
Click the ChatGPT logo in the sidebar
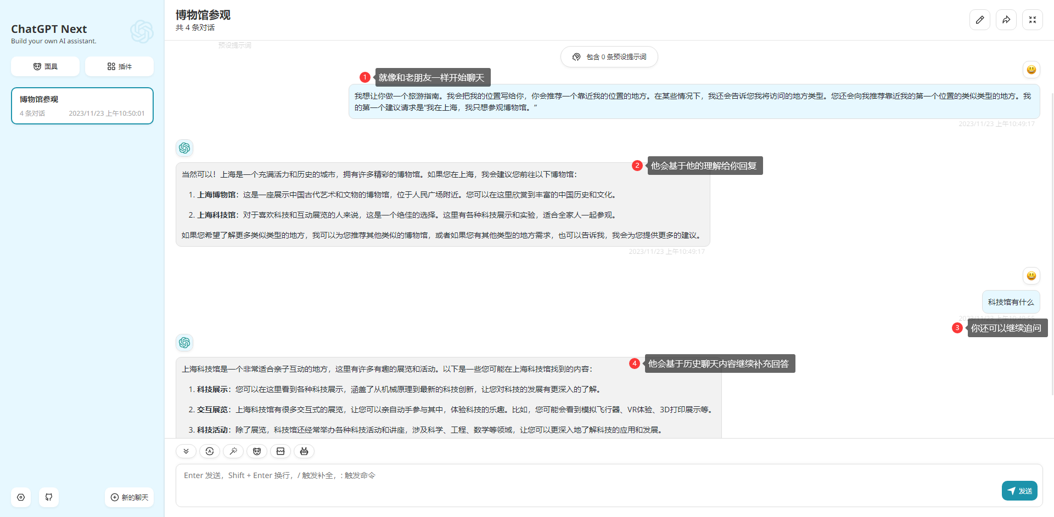point(142,32)
